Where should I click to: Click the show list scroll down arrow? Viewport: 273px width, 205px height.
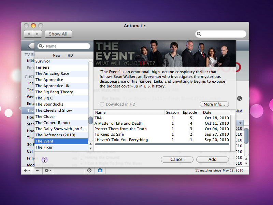point(90,149)
